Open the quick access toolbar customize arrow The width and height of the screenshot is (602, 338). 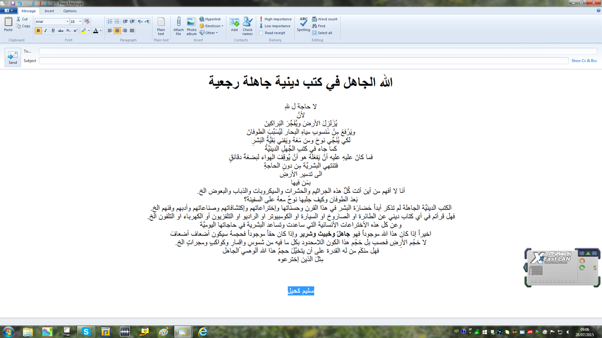pyautogui.click(x=53, y=3)
